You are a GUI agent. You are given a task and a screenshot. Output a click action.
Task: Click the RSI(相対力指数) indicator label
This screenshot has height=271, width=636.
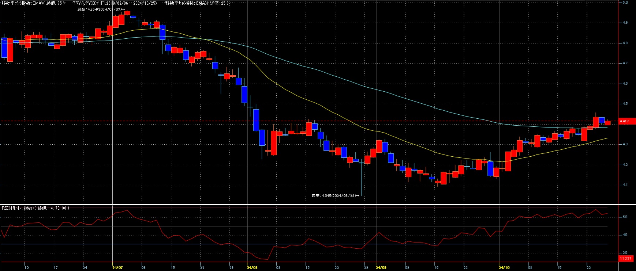[x=35, y=208]
